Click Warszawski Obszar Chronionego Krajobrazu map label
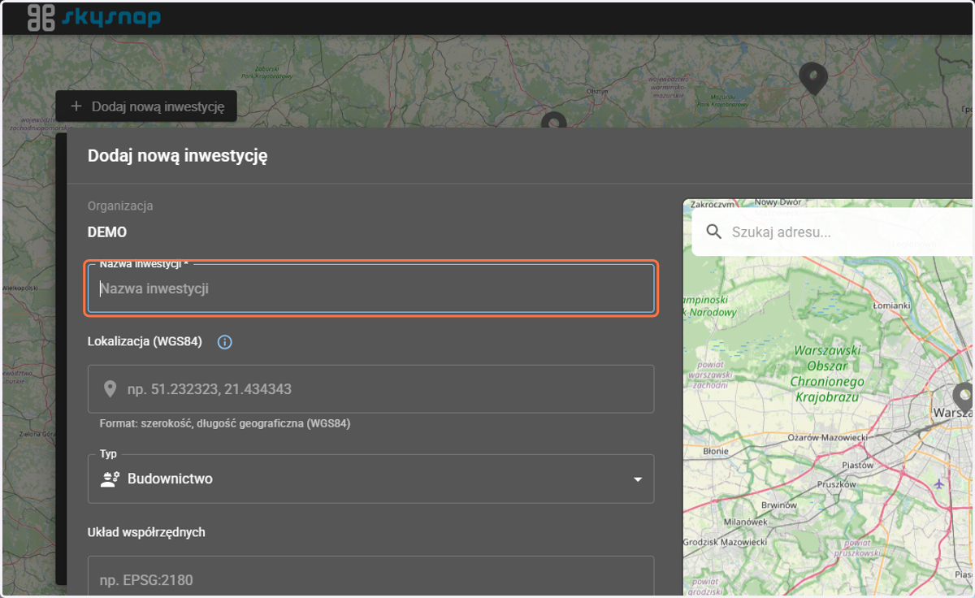Screen dimensions: 975x598 click(827, 375)
